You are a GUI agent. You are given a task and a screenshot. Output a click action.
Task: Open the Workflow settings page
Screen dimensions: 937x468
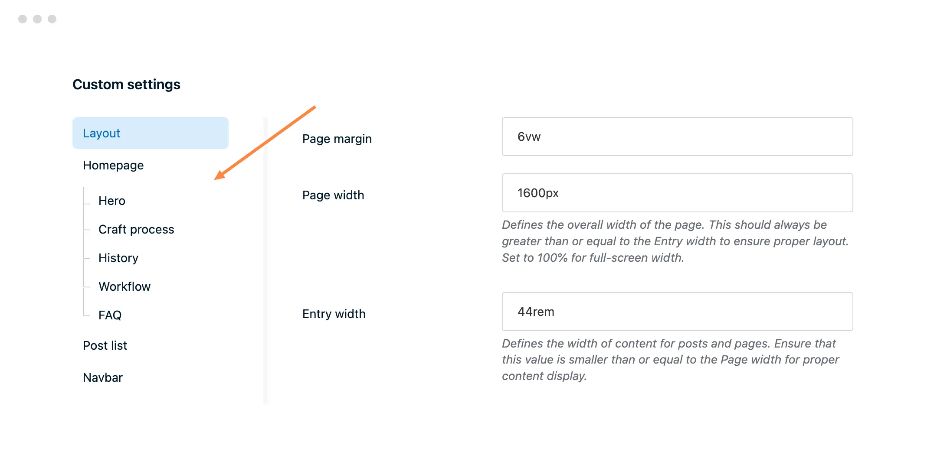click(124, 286)
